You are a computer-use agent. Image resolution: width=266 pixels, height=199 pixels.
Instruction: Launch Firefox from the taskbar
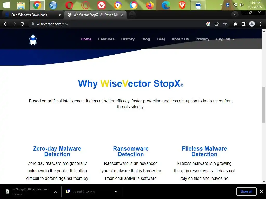coord(150,5)
